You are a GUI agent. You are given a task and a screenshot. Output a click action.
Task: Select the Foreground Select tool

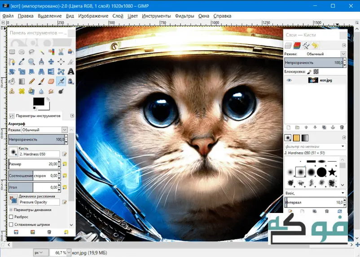coord(71,52)
